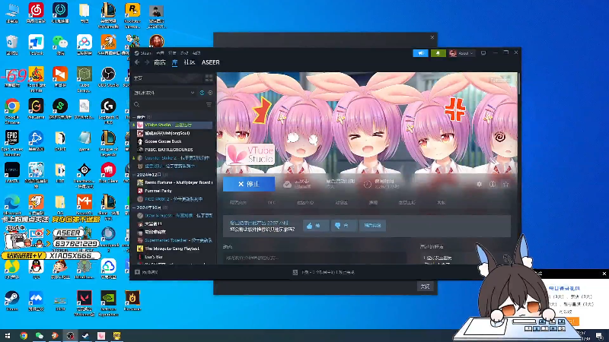Click the Steam game page vertical scrollbar
This screenshot has width=609, height=342.
pos(519,84)
